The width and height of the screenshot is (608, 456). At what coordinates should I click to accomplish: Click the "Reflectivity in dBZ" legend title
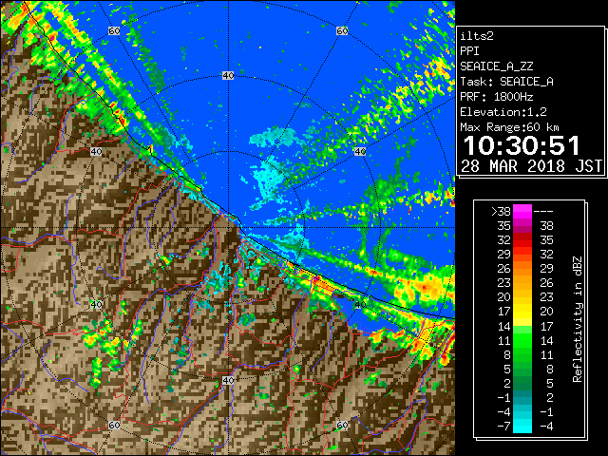click(x=577, y=319)
